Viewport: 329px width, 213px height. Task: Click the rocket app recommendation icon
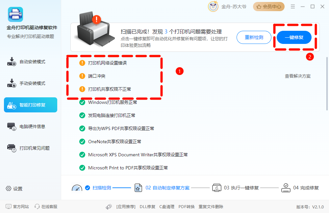pyautogui.click(x=109, y=207)
